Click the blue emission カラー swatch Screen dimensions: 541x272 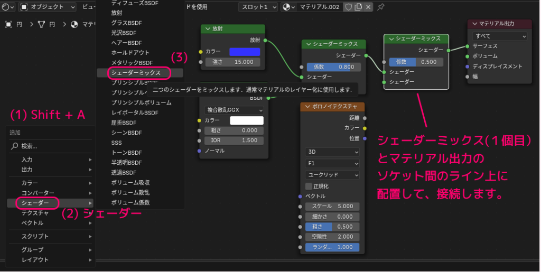pyautogui.click(x=245, y=52)
